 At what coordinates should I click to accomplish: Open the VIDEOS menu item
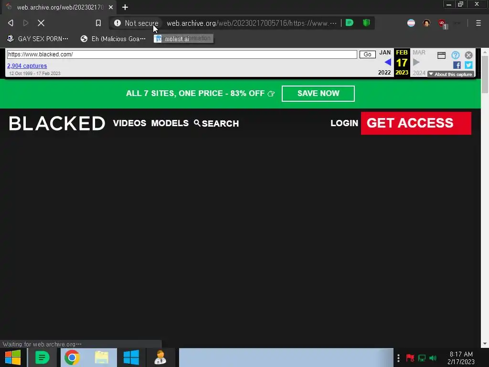[x=129, y=123]
